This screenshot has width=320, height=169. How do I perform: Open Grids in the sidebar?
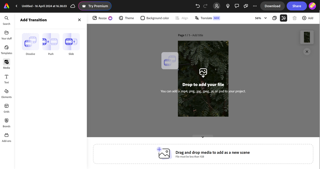(x=6, y=108)
